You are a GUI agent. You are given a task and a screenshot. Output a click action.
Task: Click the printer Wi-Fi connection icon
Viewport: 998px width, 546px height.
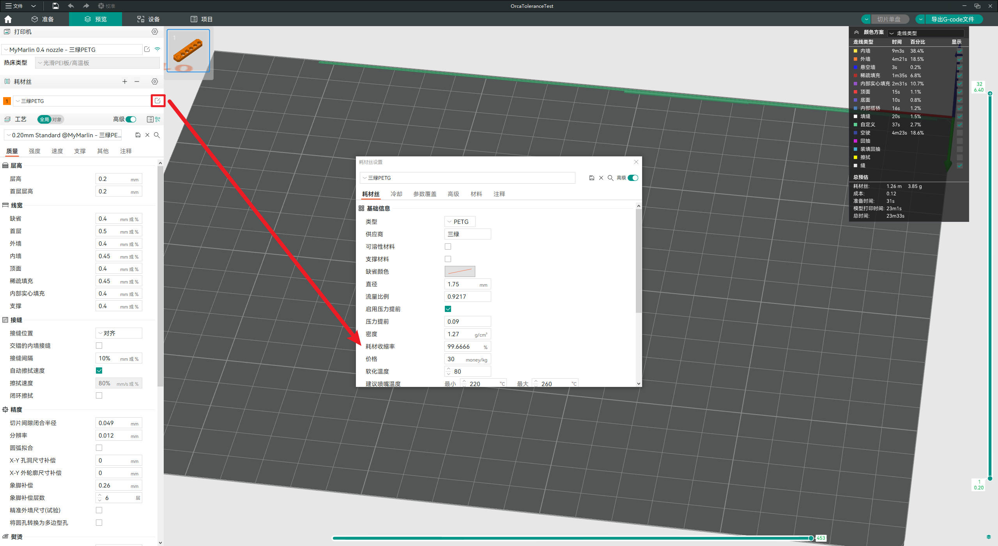point(157,50)
